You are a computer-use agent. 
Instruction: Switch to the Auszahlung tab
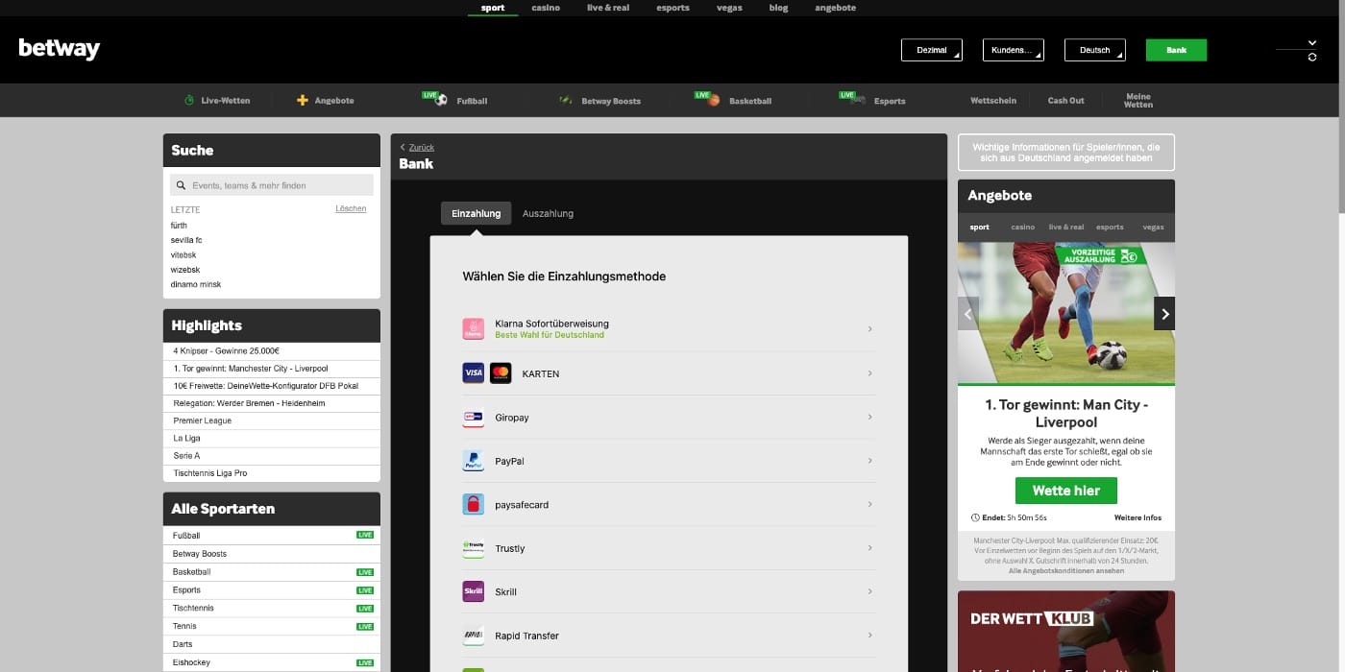point(548,213)
